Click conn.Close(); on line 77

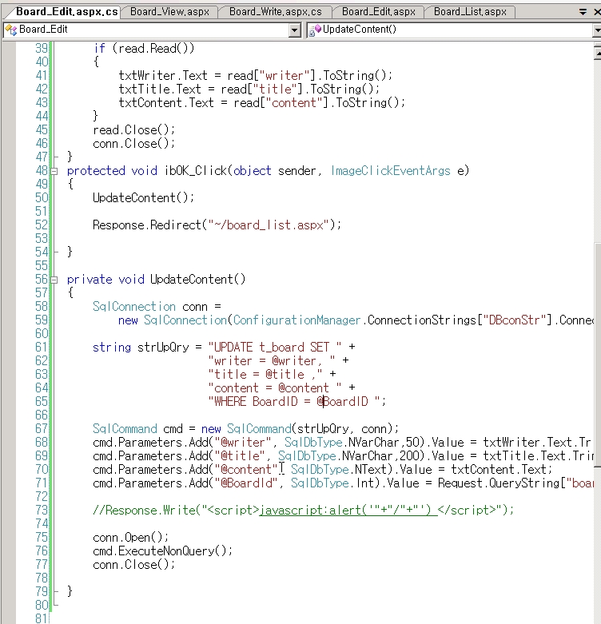click(x=133, y=564)
